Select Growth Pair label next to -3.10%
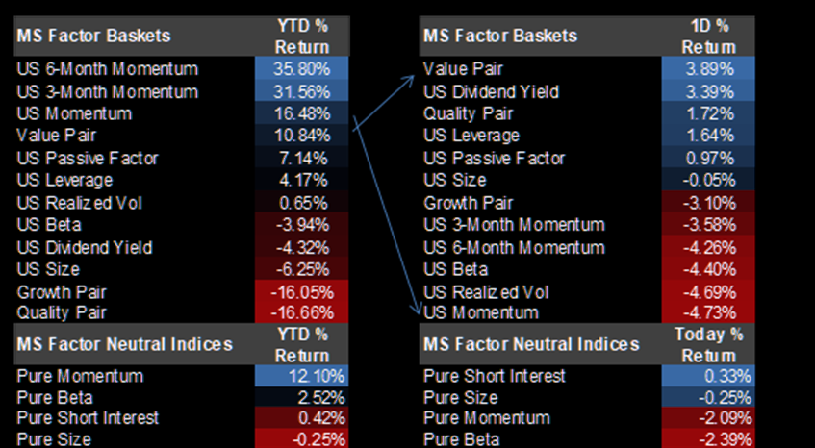 coord(469,203)
